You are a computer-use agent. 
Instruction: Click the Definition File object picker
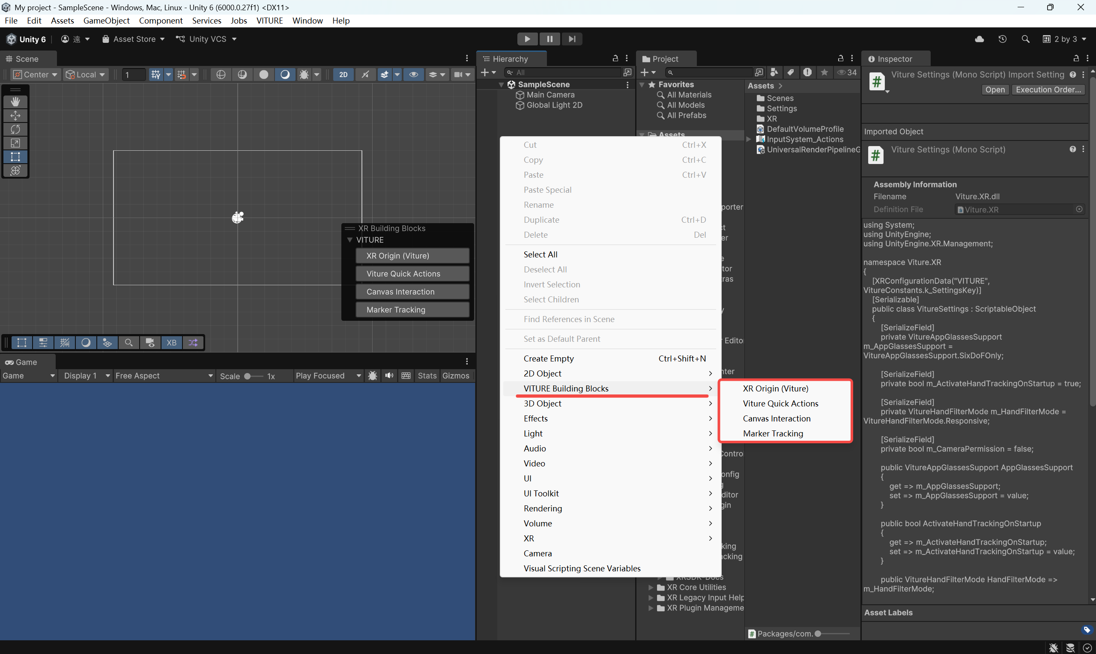[1079, 209]
